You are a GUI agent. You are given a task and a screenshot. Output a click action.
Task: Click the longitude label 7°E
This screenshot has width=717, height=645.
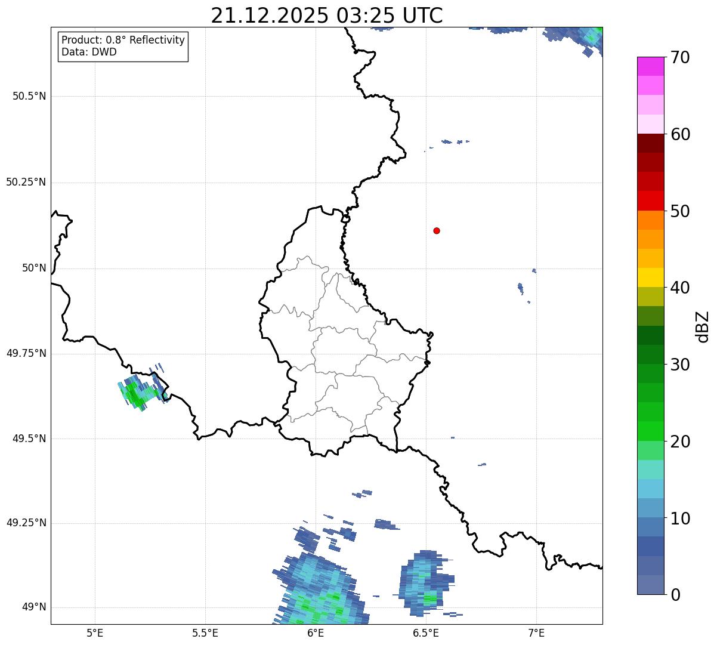(536, 632)
